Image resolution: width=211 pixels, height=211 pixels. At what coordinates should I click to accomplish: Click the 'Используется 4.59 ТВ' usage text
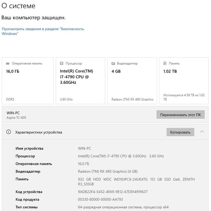pos(184,97)
